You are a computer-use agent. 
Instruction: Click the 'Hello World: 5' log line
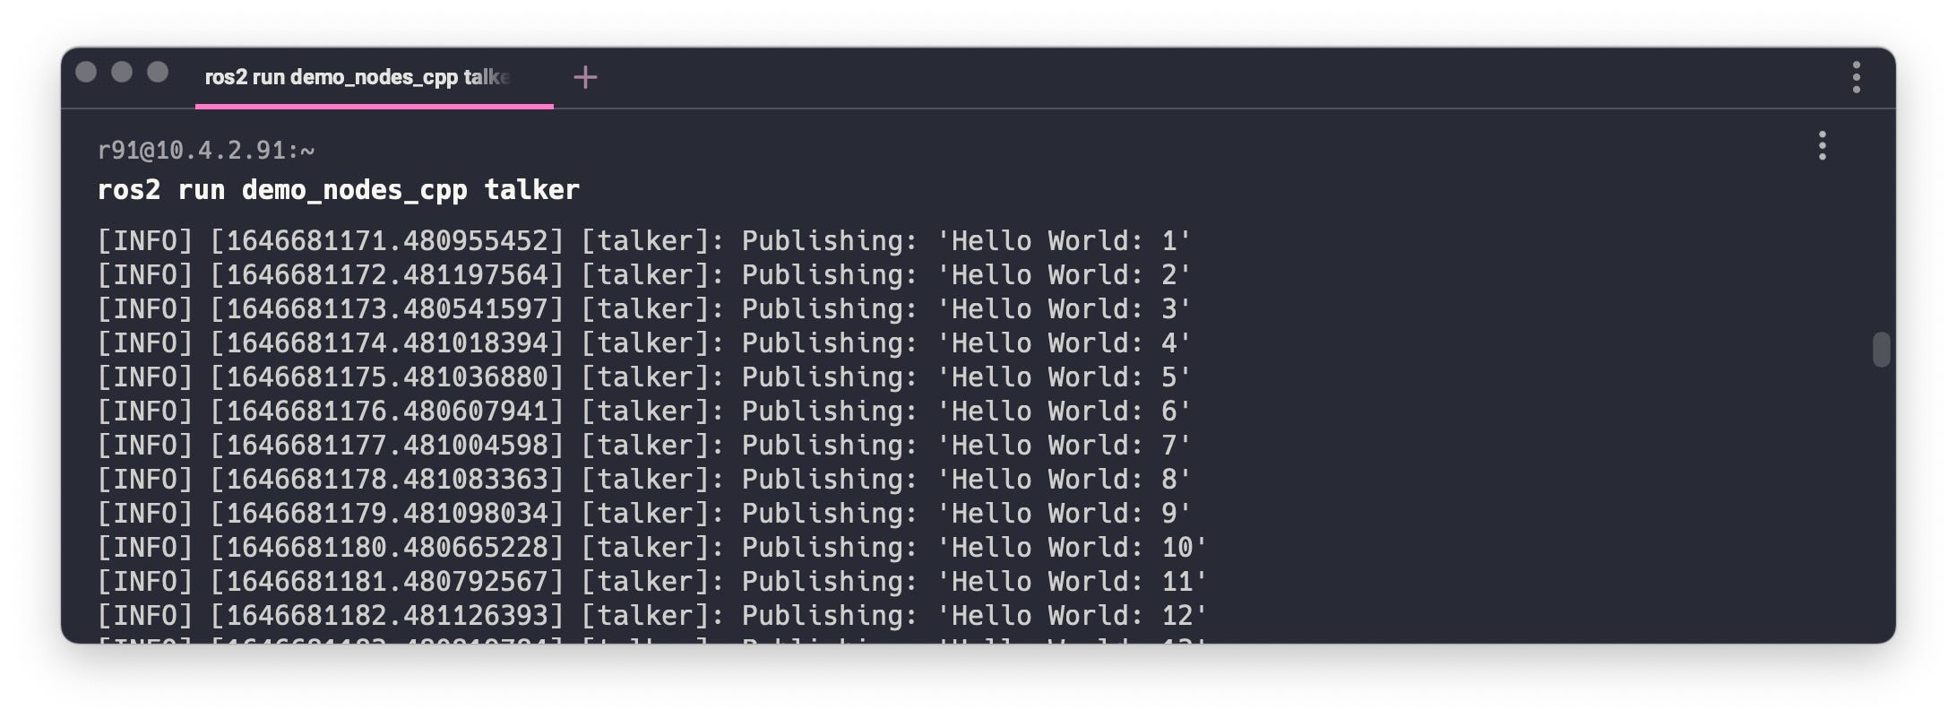click(x=644, y=377)
